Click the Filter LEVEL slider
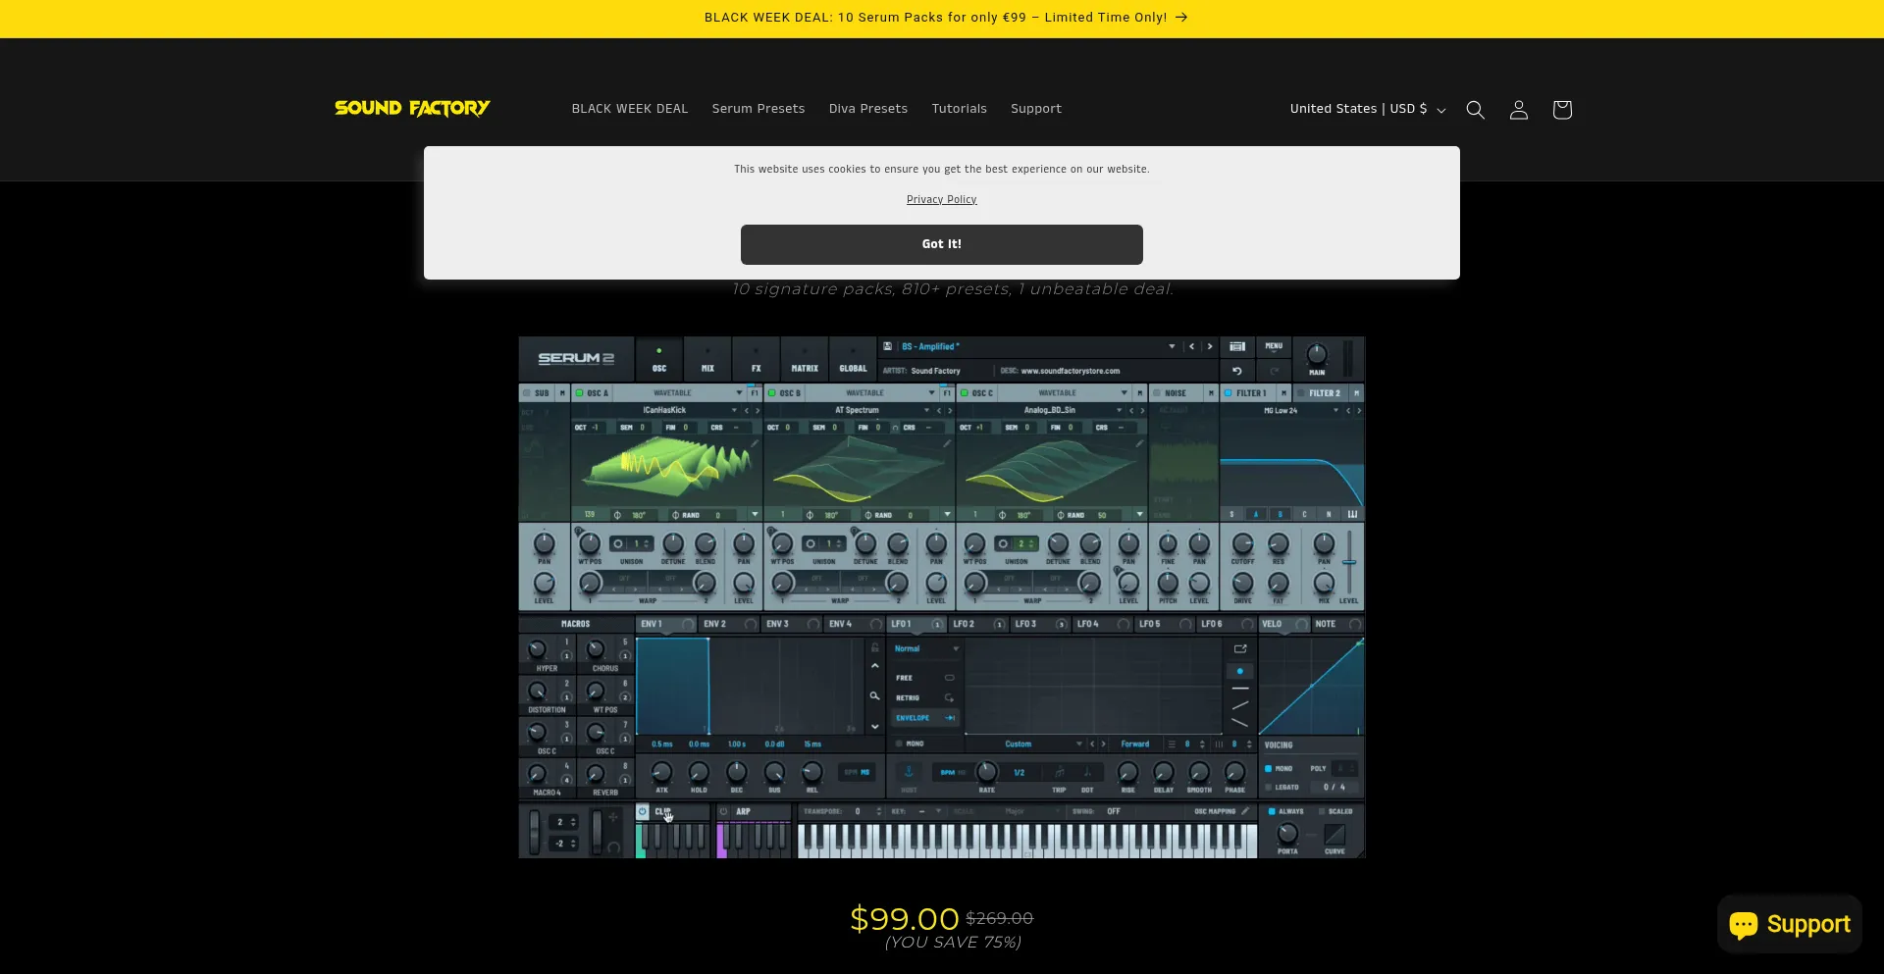 [1349, 563]
